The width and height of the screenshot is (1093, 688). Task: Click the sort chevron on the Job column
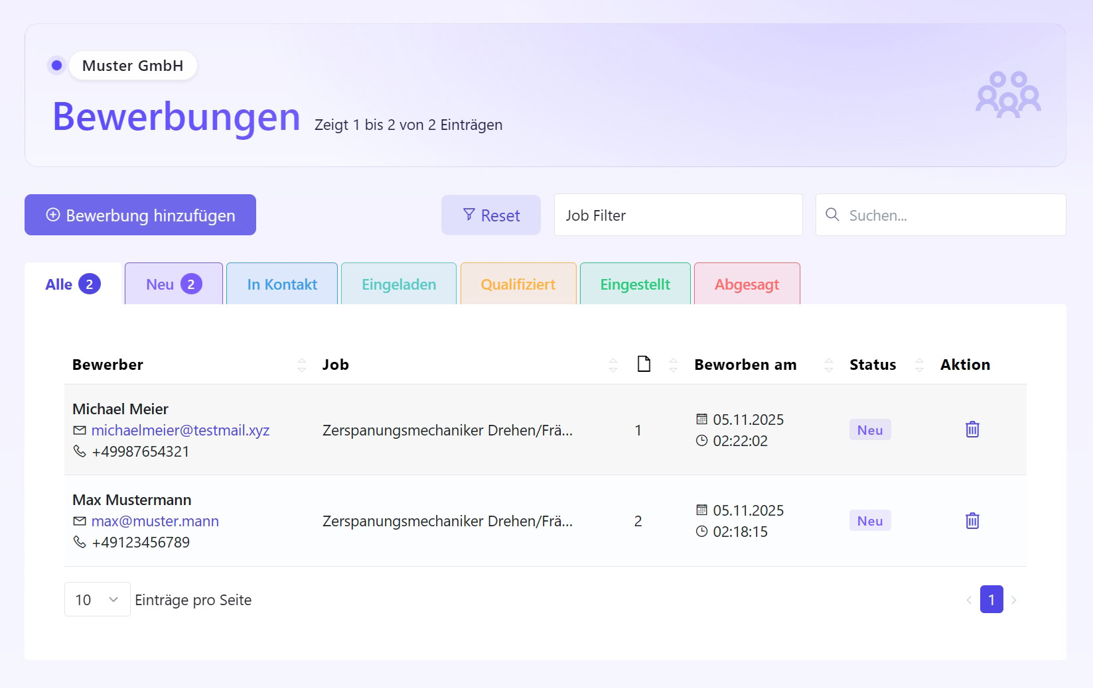click(x=613, y=365)
